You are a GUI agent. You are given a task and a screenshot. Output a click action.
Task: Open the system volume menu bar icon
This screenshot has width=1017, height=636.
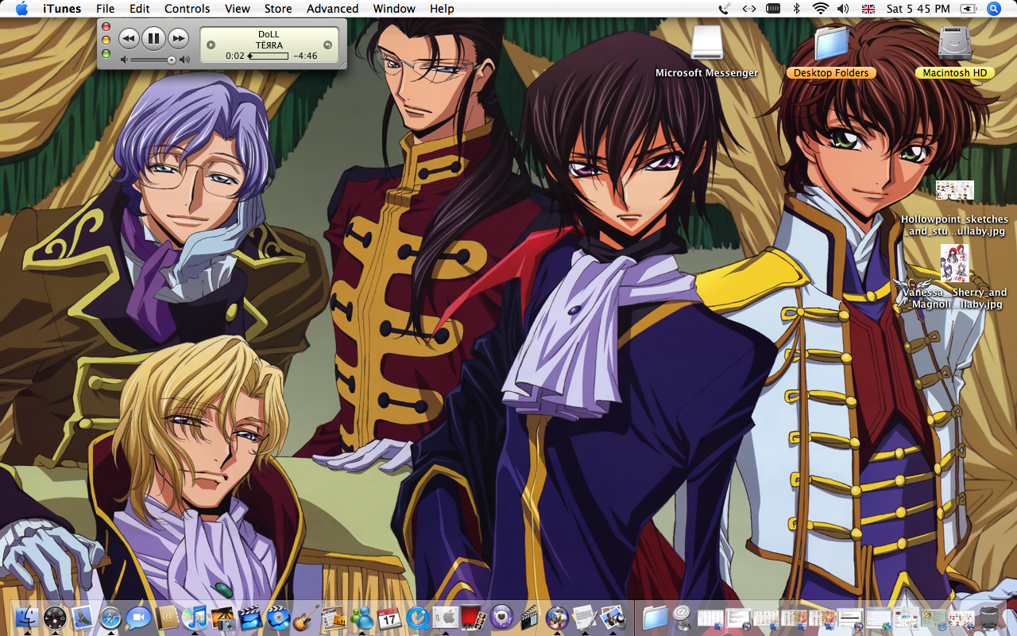[x=843, y=9]
